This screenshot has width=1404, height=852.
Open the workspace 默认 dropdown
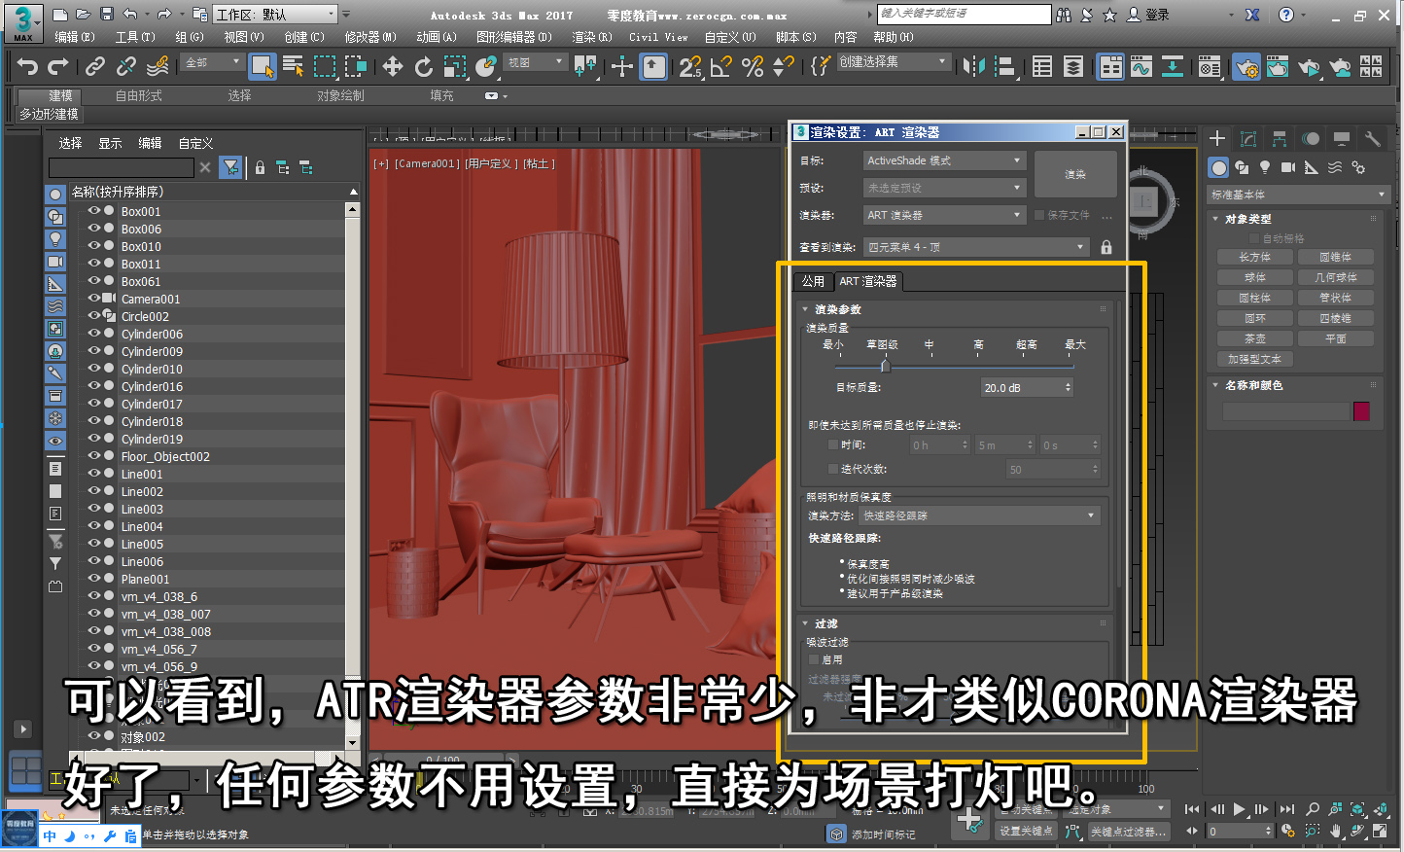[x=276, y=15]
